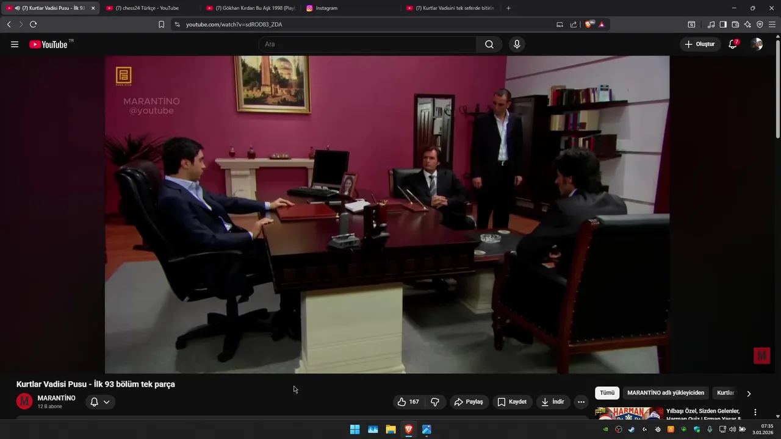Viewport: 781px width, 439px height.
Task: Switch to the Gökhan Kırdar Bu Aşk tab
Action: (251, 8)
